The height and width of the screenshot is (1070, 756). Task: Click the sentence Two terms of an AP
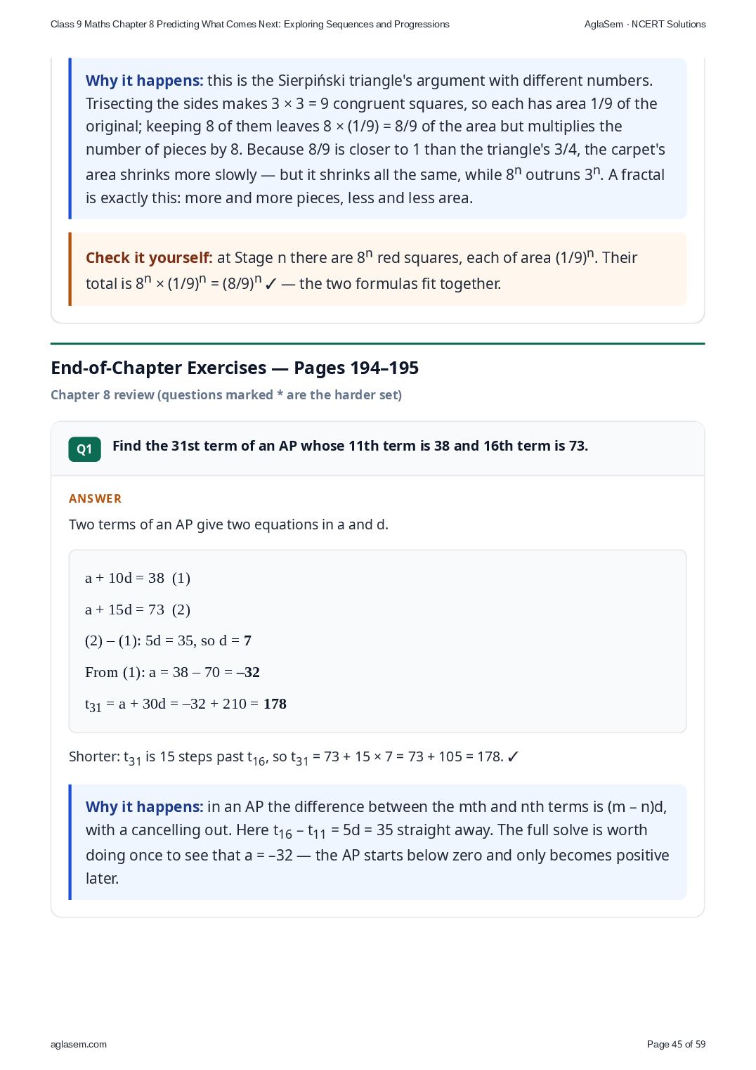click(228, 524)
